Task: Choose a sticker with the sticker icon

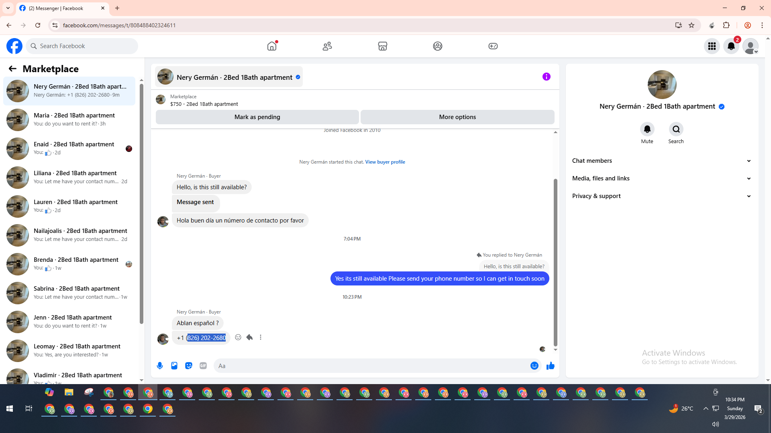Action: tap(189, 366)
